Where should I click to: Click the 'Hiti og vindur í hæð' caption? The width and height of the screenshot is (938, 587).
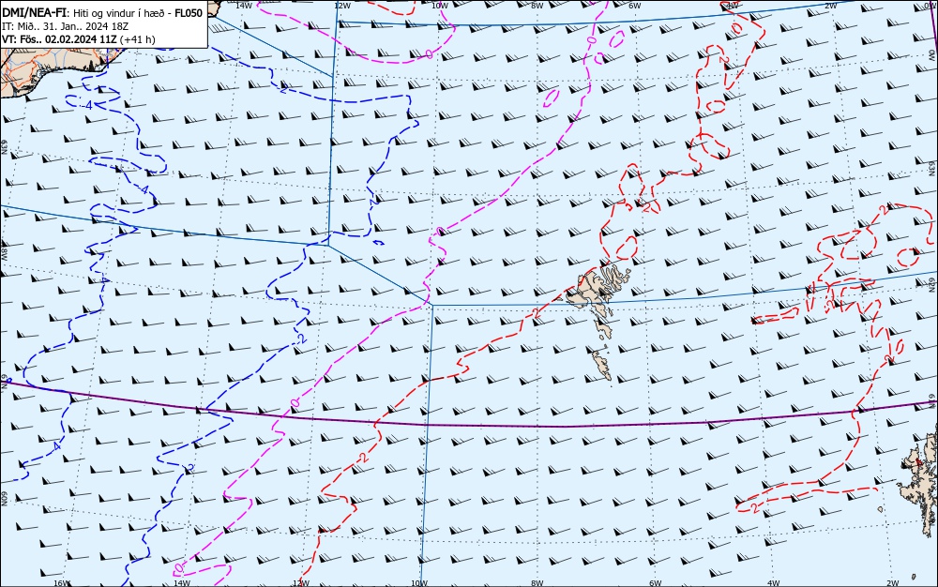(x=120, y=13)
